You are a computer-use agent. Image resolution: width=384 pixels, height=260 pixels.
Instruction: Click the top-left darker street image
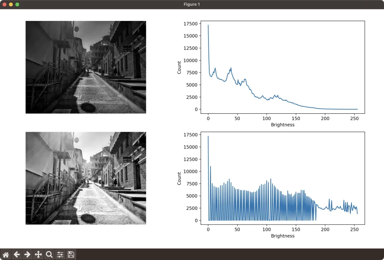[x=85, y=67]
